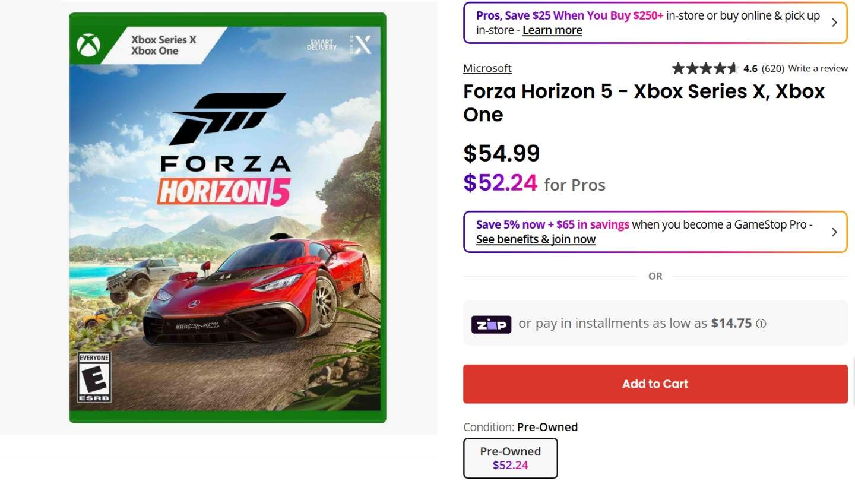
Task: Open the Microsoft brand link
Action: pyautogui.click(x=487, y=68)
